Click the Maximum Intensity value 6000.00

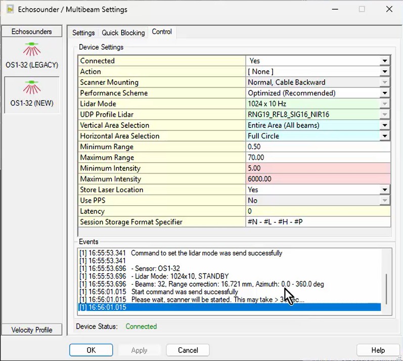[x=318, y=179]
